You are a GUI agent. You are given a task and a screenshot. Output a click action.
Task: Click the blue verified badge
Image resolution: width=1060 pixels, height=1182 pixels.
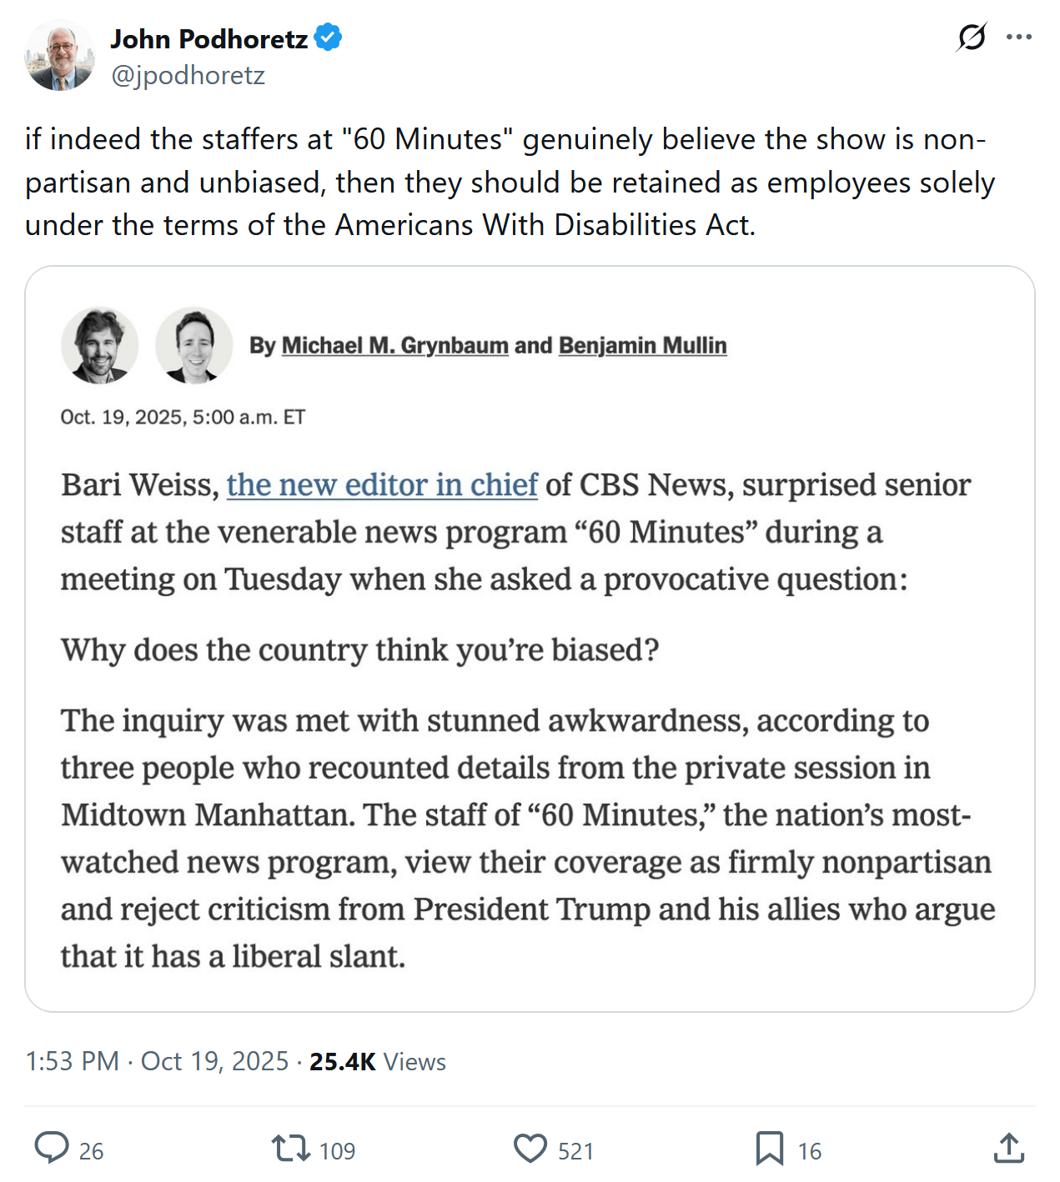pyautogui.click(x=328, y=38)
